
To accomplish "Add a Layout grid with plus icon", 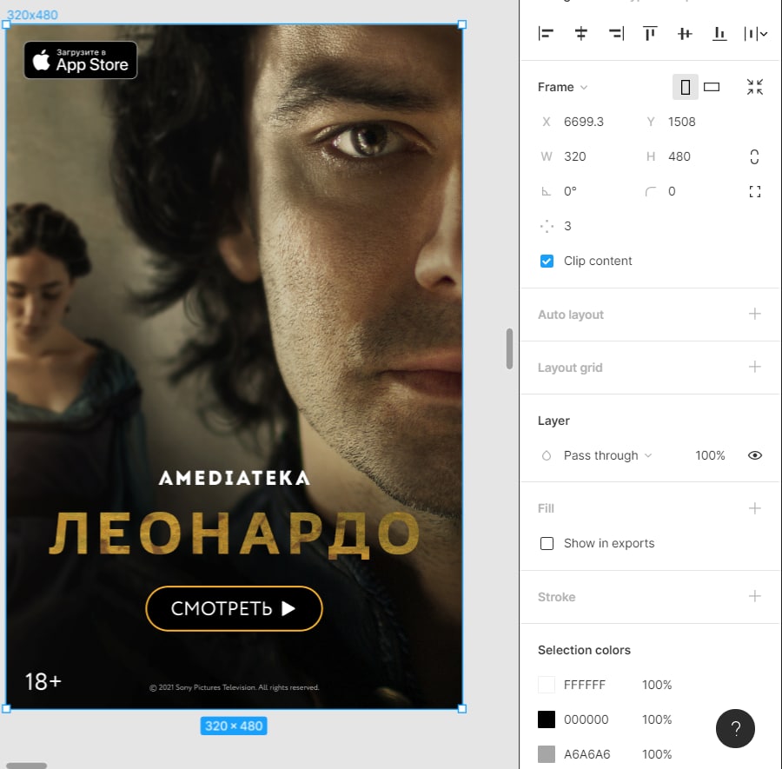I will coord(754,367).
